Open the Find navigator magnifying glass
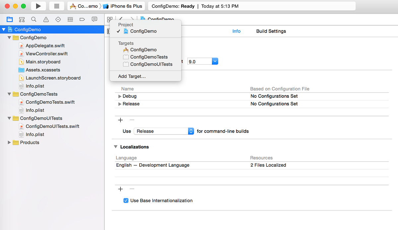The width and height of the screenshot is (398, 230). tap(33, 19)
